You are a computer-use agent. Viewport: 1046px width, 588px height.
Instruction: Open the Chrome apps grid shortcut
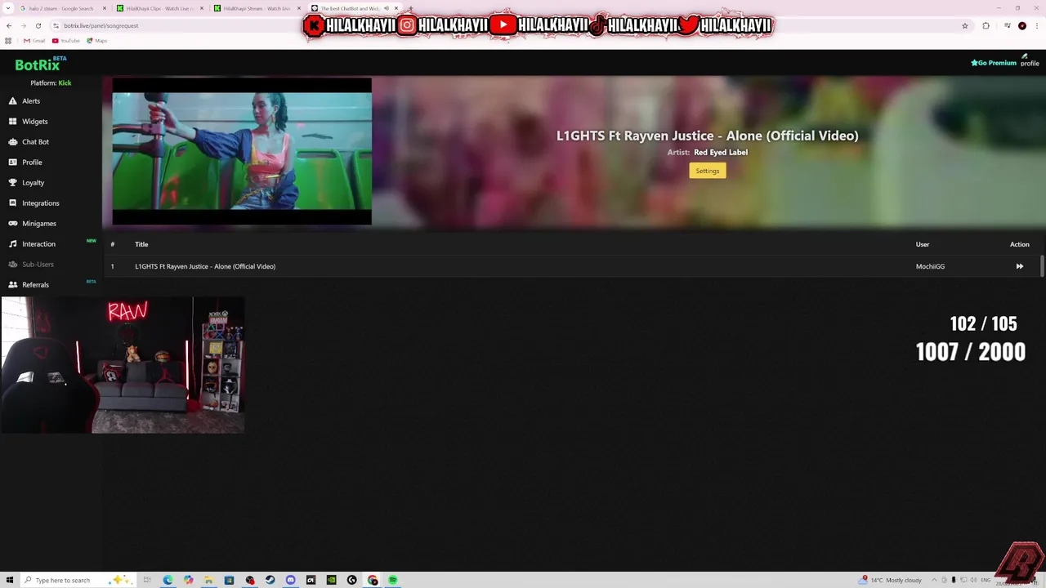pyautogui.click(x=8, y=41)
